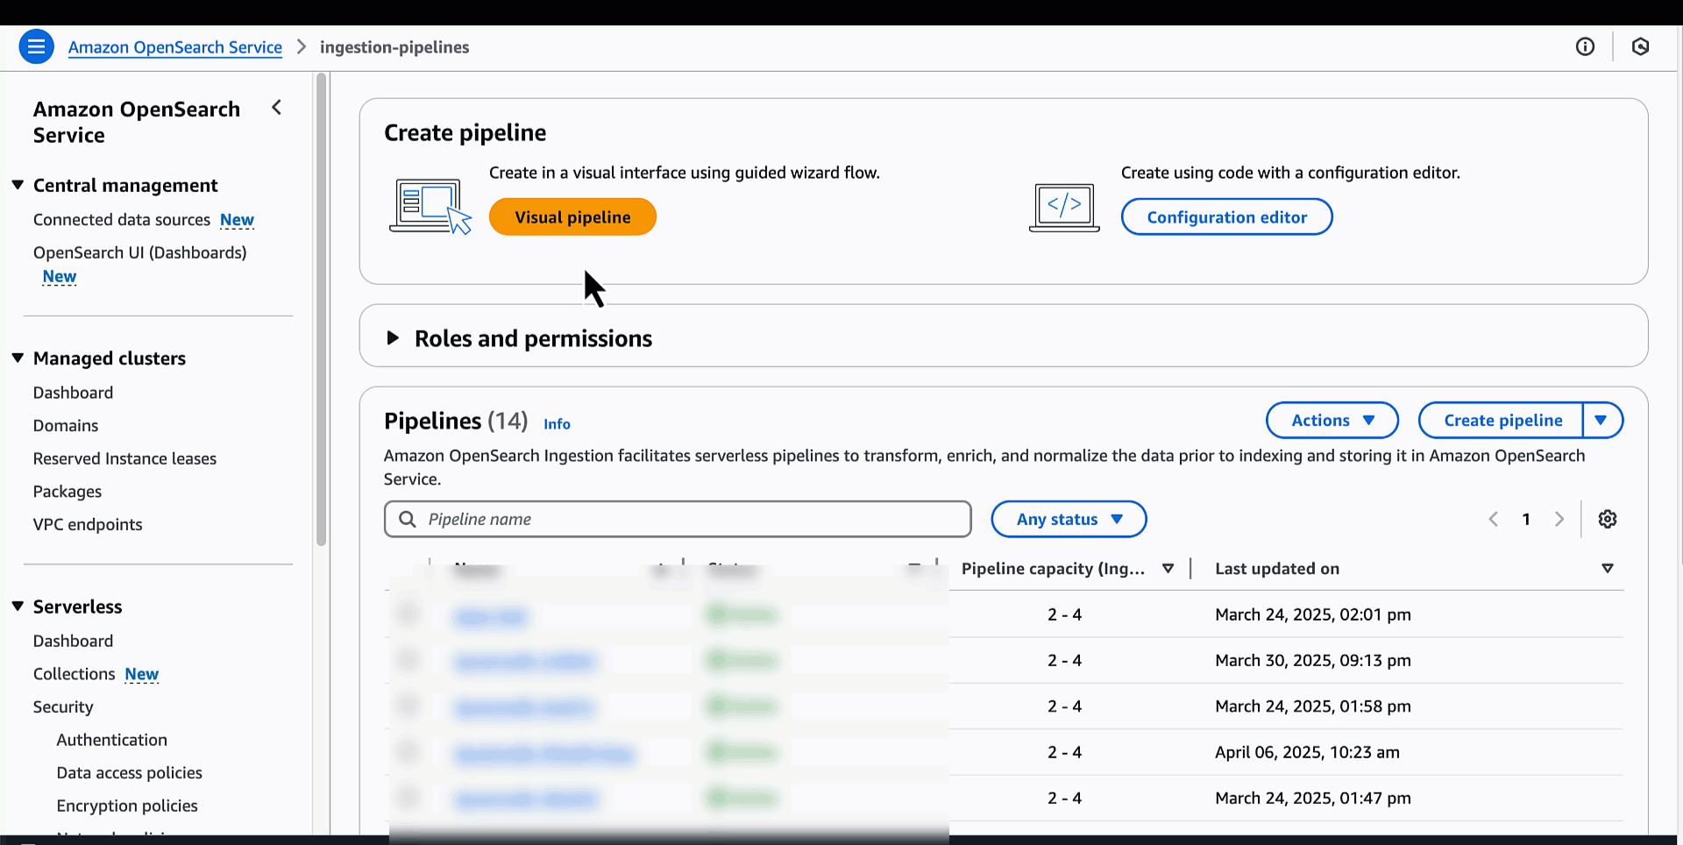
Task: Click the date March 24, 2025, 02:01 pm
Action: (x=1313, y=614)
